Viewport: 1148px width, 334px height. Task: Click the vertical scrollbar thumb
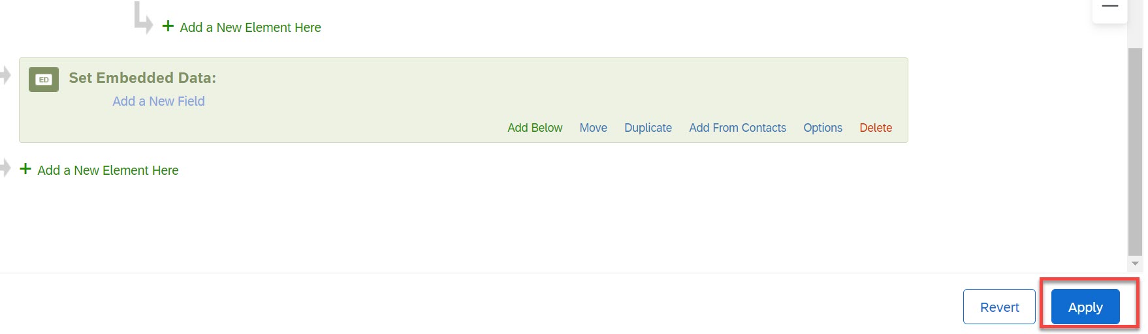[x=1135, y=150]
